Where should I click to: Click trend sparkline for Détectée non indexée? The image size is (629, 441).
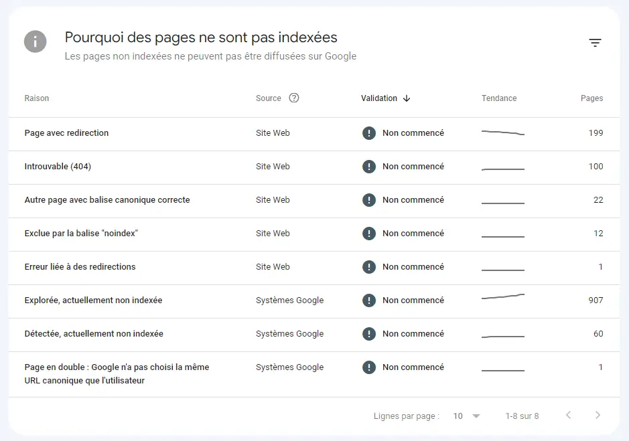tap(503, 337)
